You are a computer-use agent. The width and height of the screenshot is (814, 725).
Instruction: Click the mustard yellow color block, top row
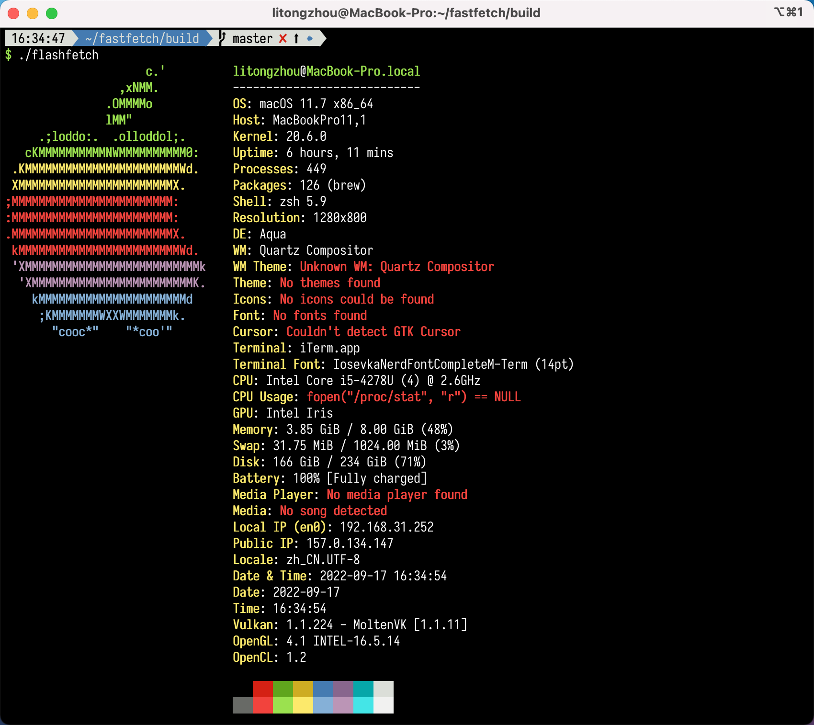(x=303, y=689)
